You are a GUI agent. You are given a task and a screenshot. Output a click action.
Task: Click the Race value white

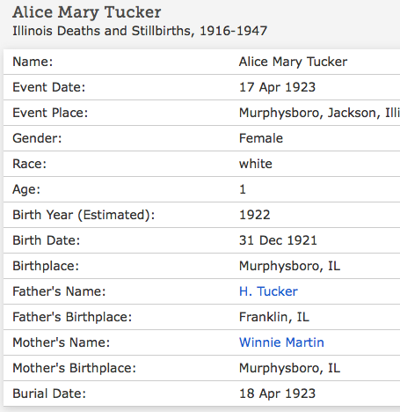click(x=256, y=164)
